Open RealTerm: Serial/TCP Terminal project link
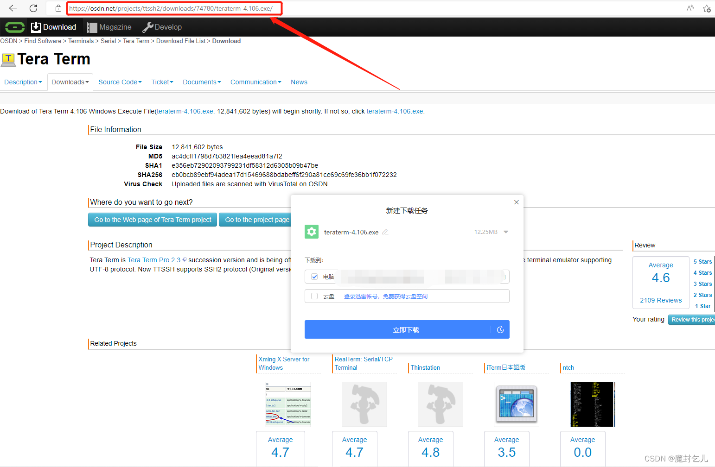The width and height of the screenshot is (715, 467). tap(364, 363)
